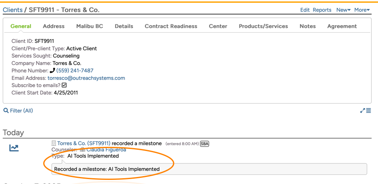Click the Edit link
378x184 pixels.
click(305, 10)
